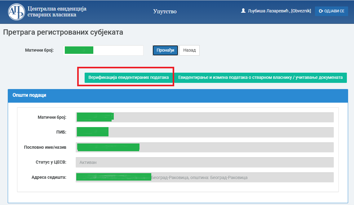Click the APR logo icon
Screen dimensions: 354x205
(x=16, y=12)
